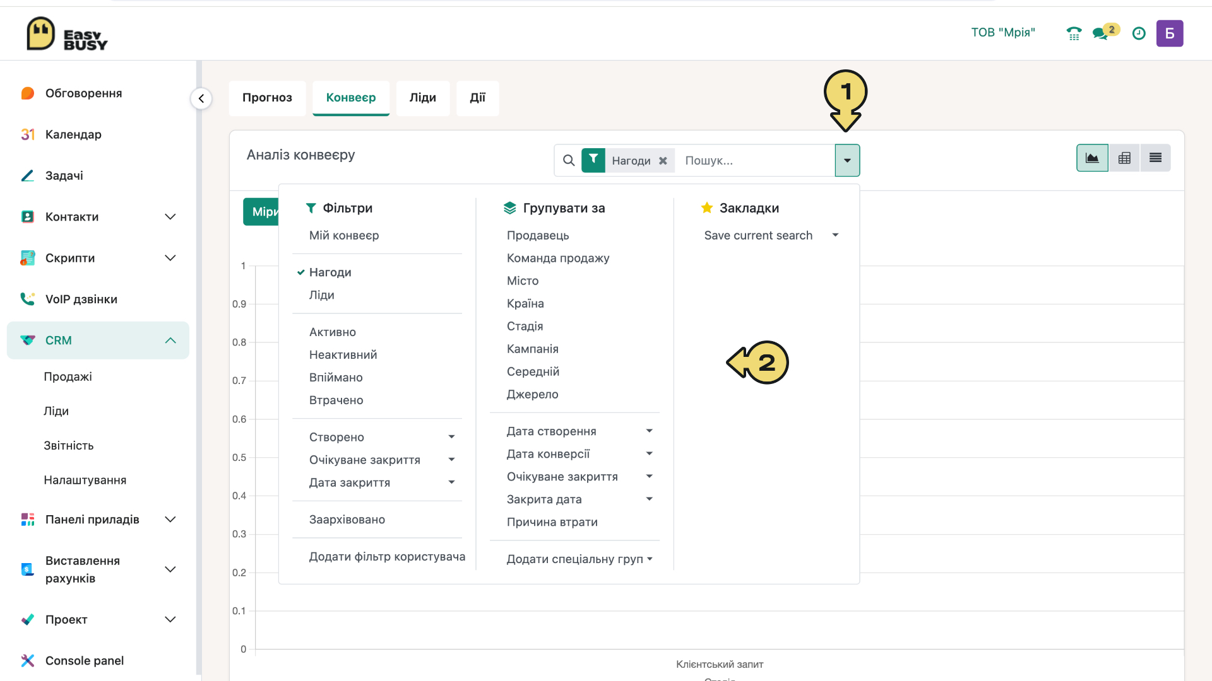Click Додати фільтр користувача
Viewport: 1212px width, 681px height.
tap(387, 557)
